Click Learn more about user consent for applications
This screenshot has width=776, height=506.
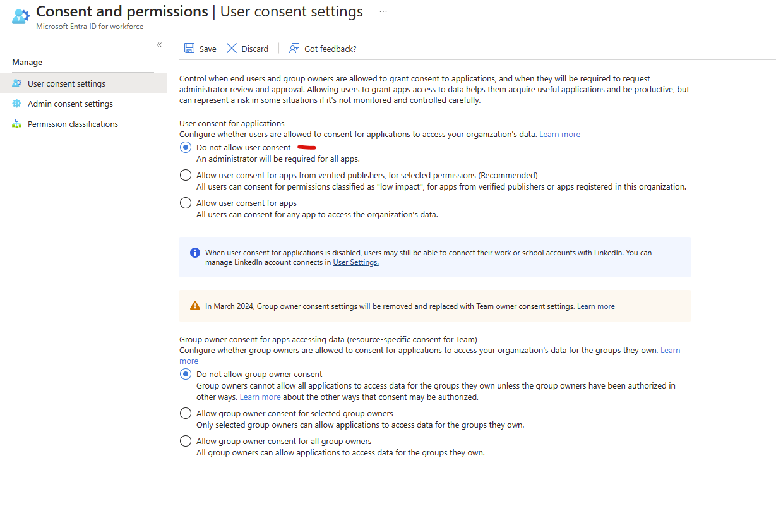pos(559,134)
